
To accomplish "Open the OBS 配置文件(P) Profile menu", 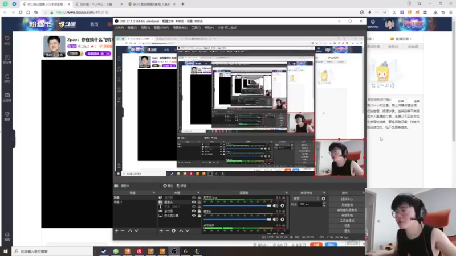I will pos(161,28).
